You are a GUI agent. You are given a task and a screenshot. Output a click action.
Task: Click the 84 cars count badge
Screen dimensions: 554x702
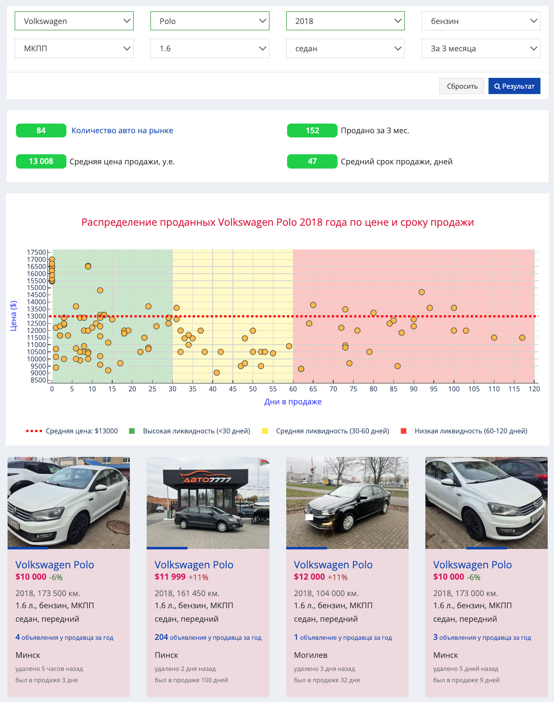[41, 131]
